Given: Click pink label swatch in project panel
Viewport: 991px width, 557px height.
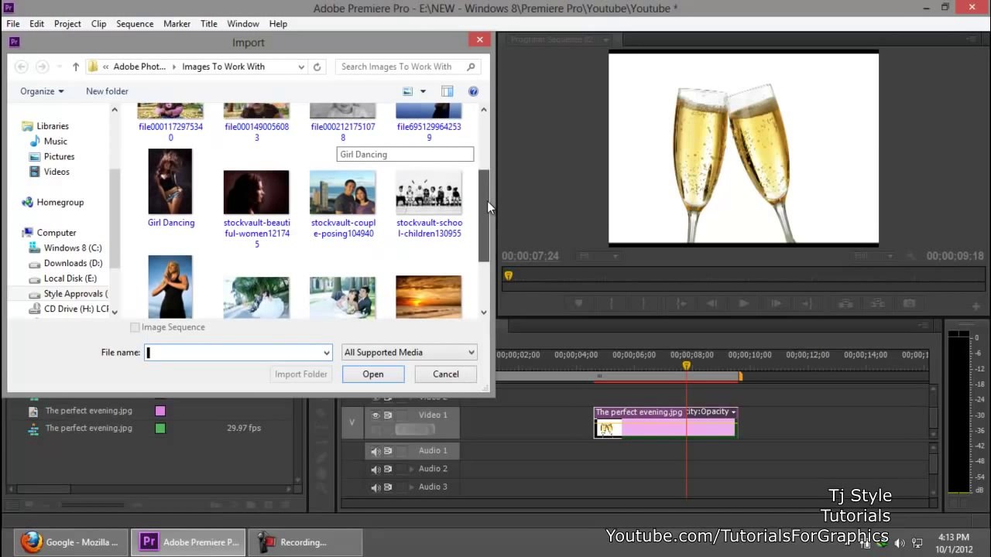Looking at the screenshot, I should 160,411.
